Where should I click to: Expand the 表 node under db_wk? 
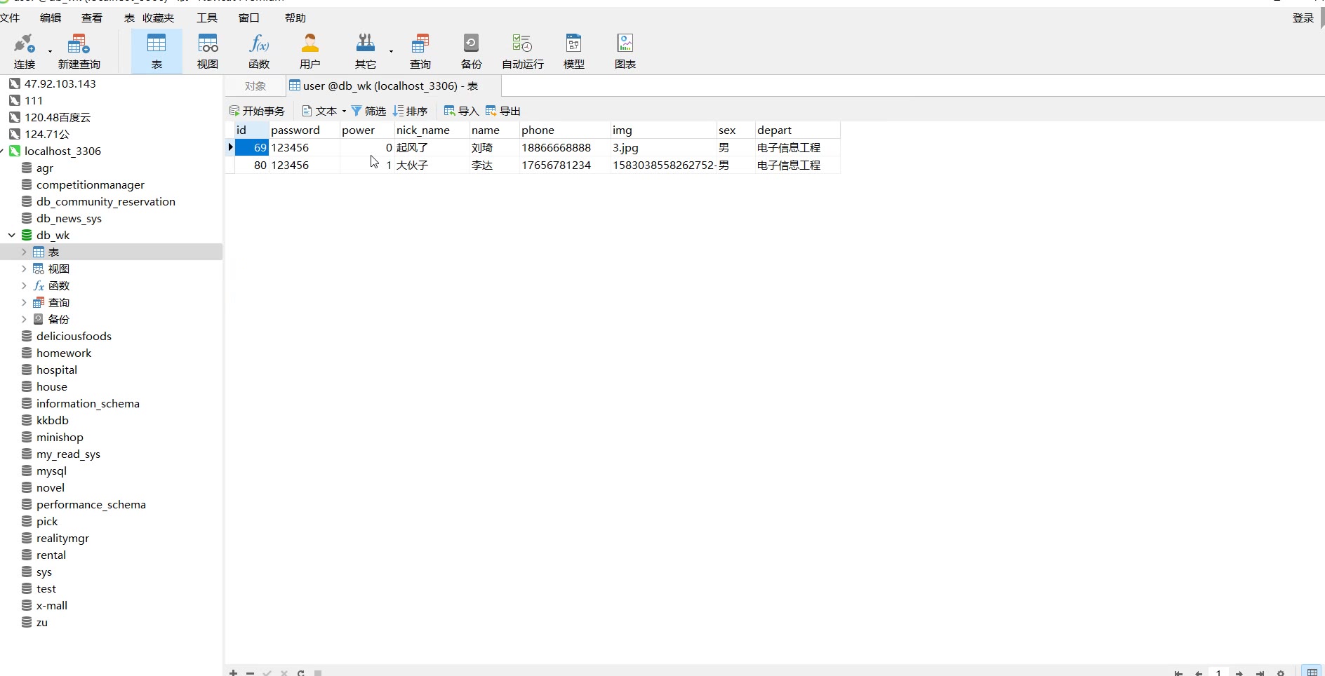tap(24, 252)
